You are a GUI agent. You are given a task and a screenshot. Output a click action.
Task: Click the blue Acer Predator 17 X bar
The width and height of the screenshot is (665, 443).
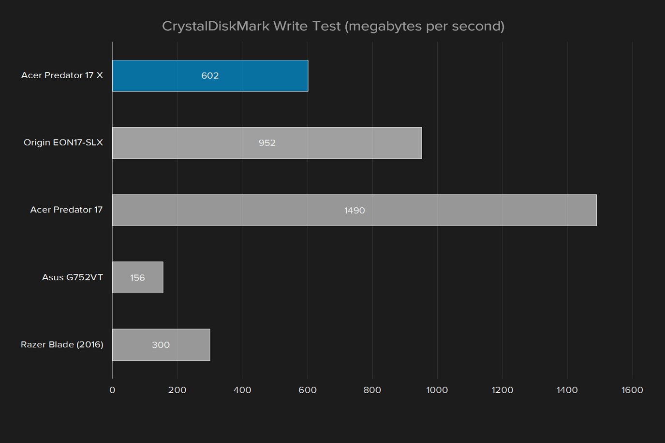pyautogui.click(x=210, y=76)
